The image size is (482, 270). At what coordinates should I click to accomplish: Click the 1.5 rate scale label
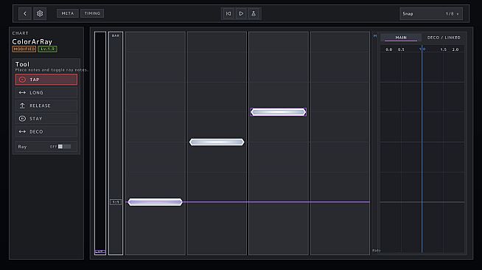(443, 49)
